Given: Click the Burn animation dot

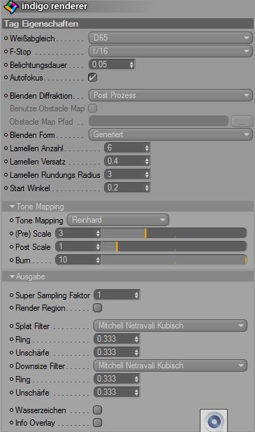Looking at the screenshot, I should (12, 260).
